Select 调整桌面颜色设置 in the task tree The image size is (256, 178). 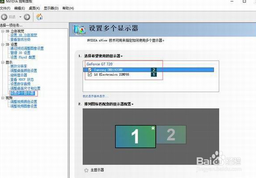(23, 71)
